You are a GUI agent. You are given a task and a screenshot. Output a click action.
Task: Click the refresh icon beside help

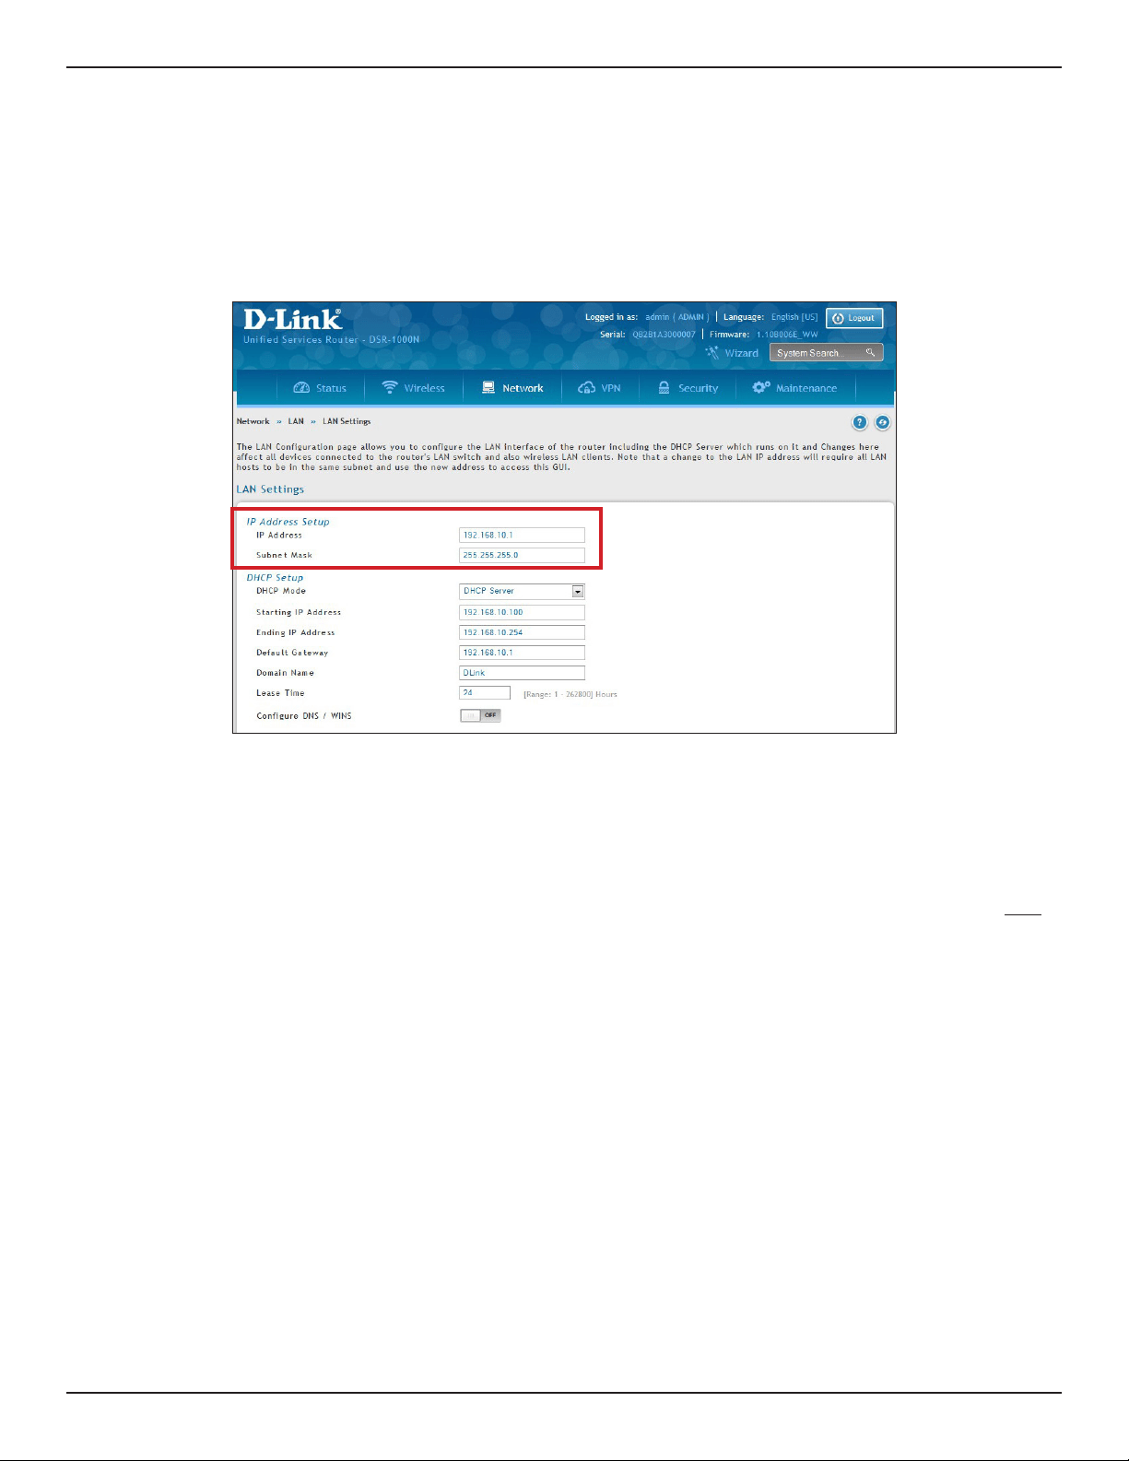[x=882, y=422]
